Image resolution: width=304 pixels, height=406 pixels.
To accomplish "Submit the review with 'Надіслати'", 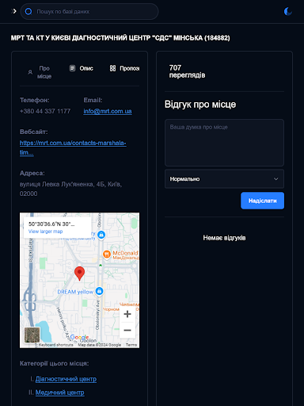I will [x=262, y=201].
